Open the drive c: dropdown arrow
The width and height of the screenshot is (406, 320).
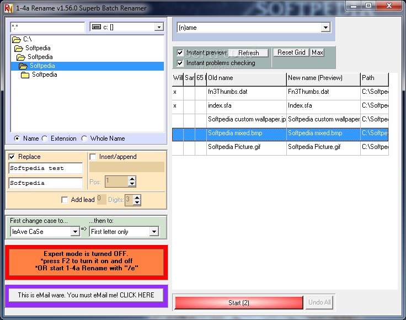[159, 27]
